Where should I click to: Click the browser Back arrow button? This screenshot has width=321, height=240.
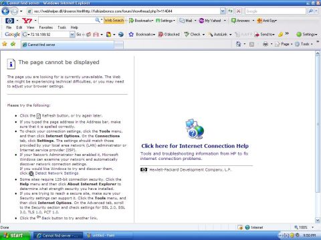(5, 11)
